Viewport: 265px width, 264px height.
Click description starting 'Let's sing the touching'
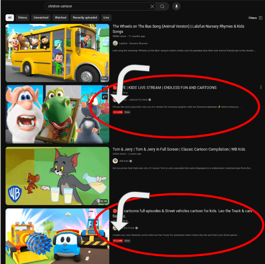click(x=184, y=51)
